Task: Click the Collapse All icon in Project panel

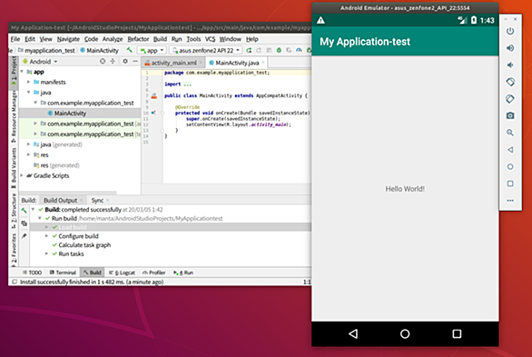Action: tap(113, 61)
